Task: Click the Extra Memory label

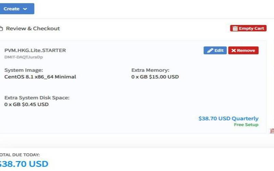Action: click(150, 70)
